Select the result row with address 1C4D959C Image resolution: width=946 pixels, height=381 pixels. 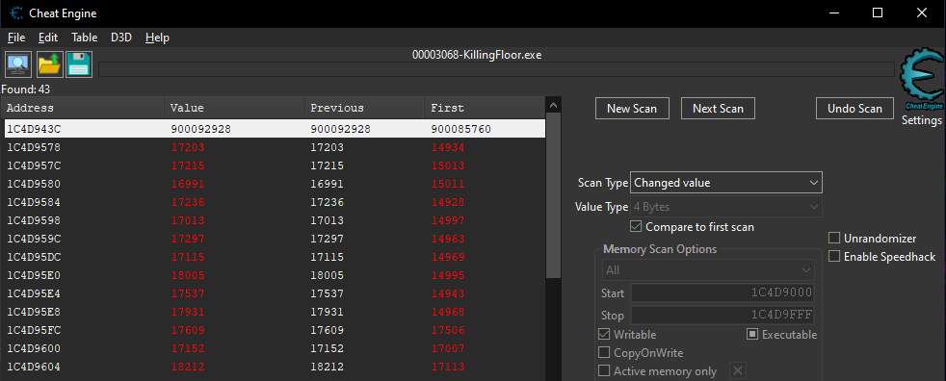click(275, 239)
